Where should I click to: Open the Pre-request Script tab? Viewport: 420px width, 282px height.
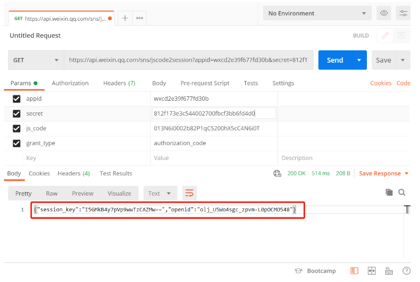(x=205, y=83)
